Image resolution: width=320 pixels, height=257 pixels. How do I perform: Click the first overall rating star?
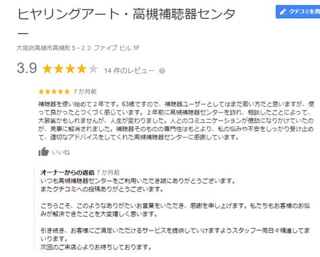(x=47, y=69)
